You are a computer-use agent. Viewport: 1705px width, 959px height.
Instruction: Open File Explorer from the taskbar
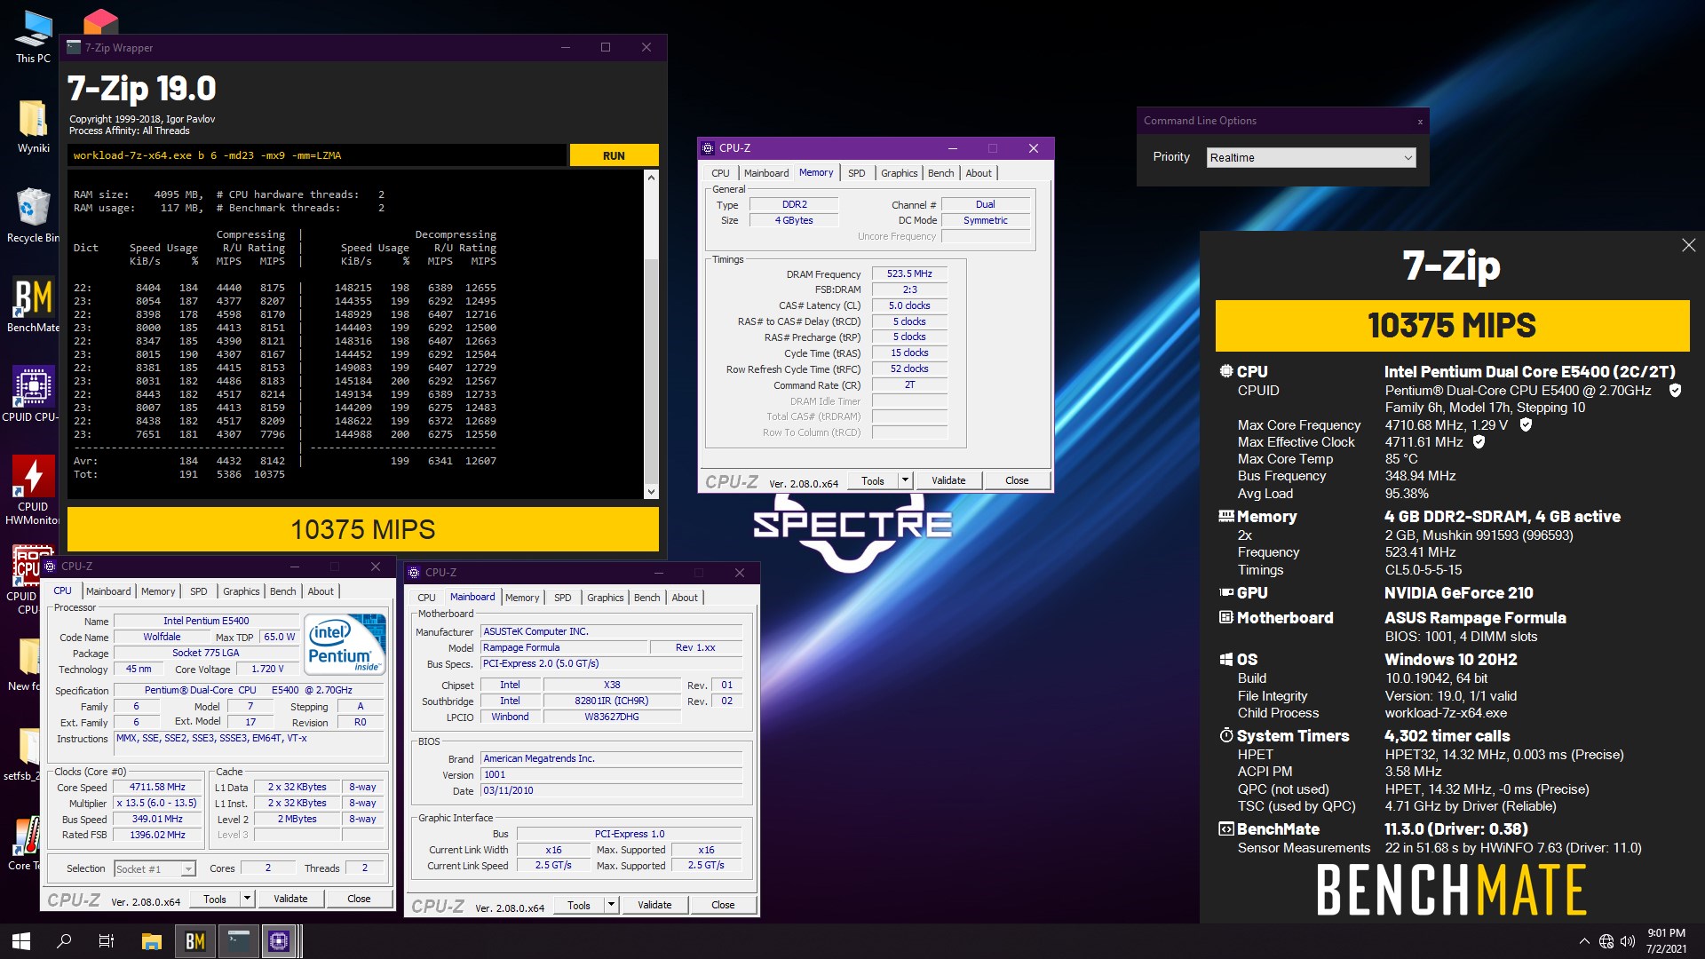point(152,941)
